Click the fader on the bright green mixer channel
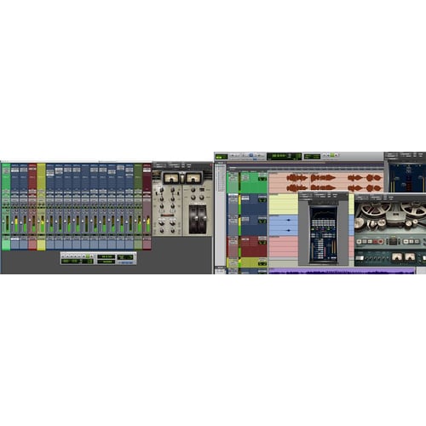The height and width of the screenshot is (426, 426). 3,222
